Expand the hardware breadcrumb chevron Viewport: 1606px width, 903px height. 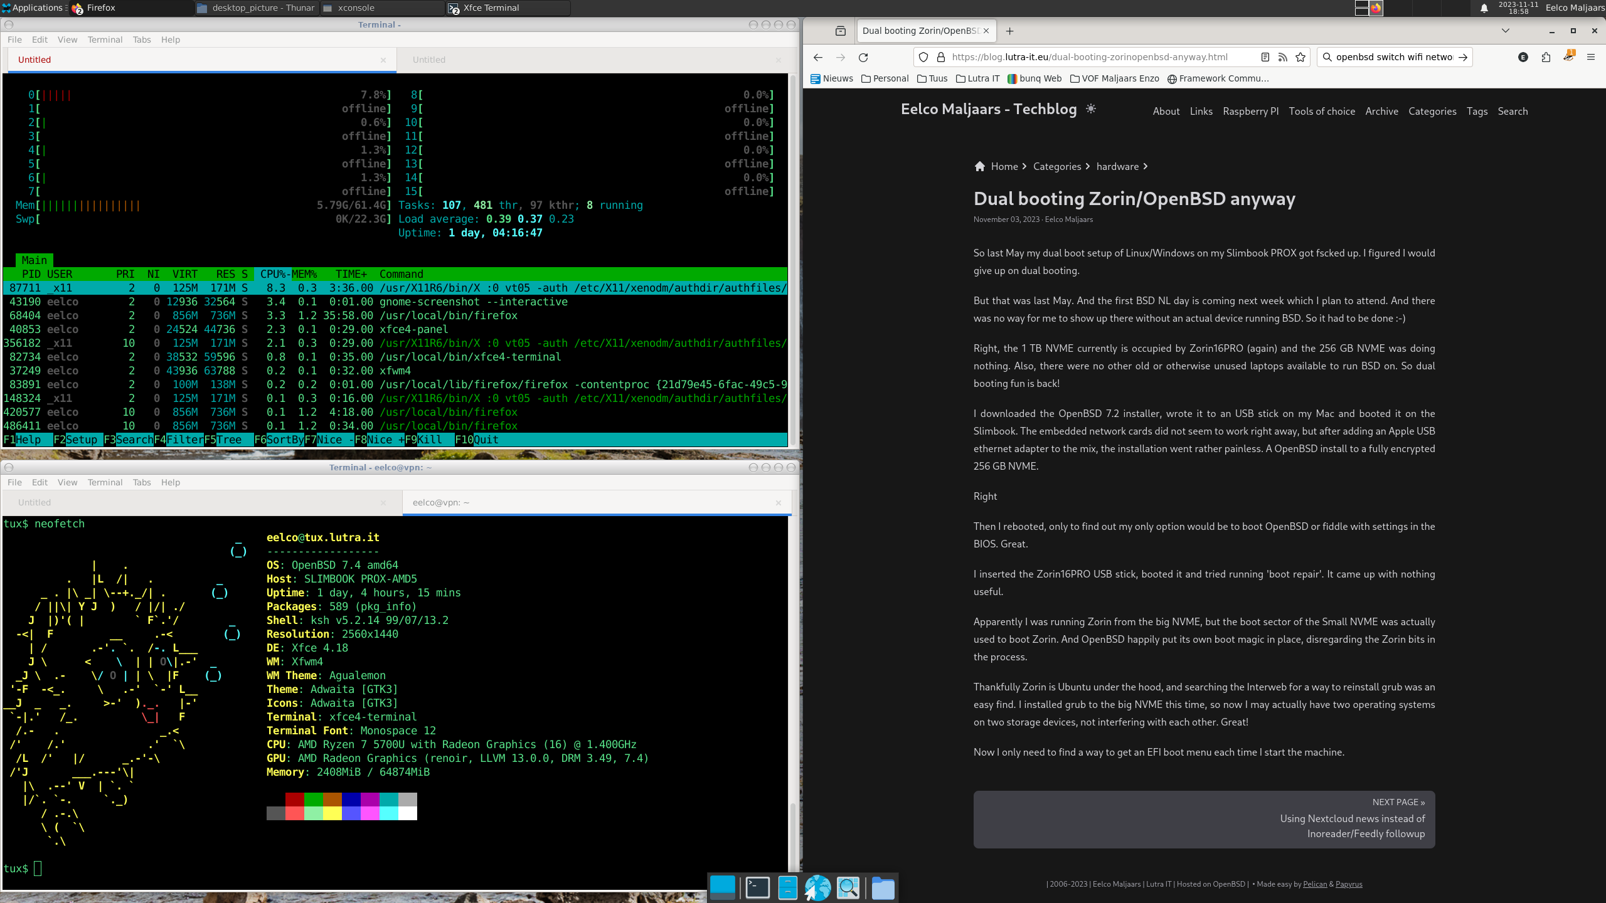[1146, 166]
